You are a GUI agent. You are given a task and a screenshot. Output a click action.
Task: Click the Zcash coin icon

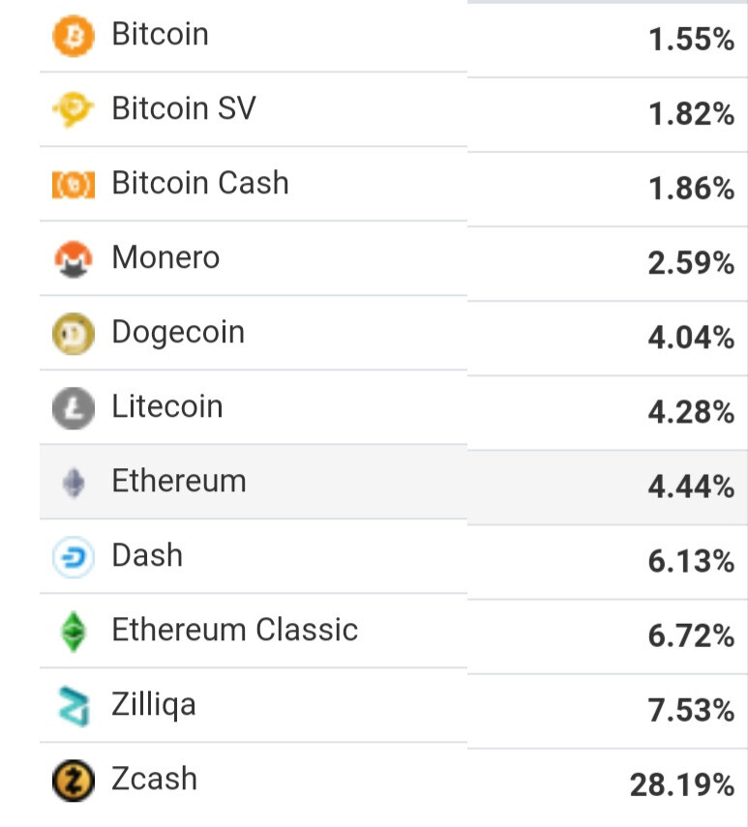coord(74,781)
